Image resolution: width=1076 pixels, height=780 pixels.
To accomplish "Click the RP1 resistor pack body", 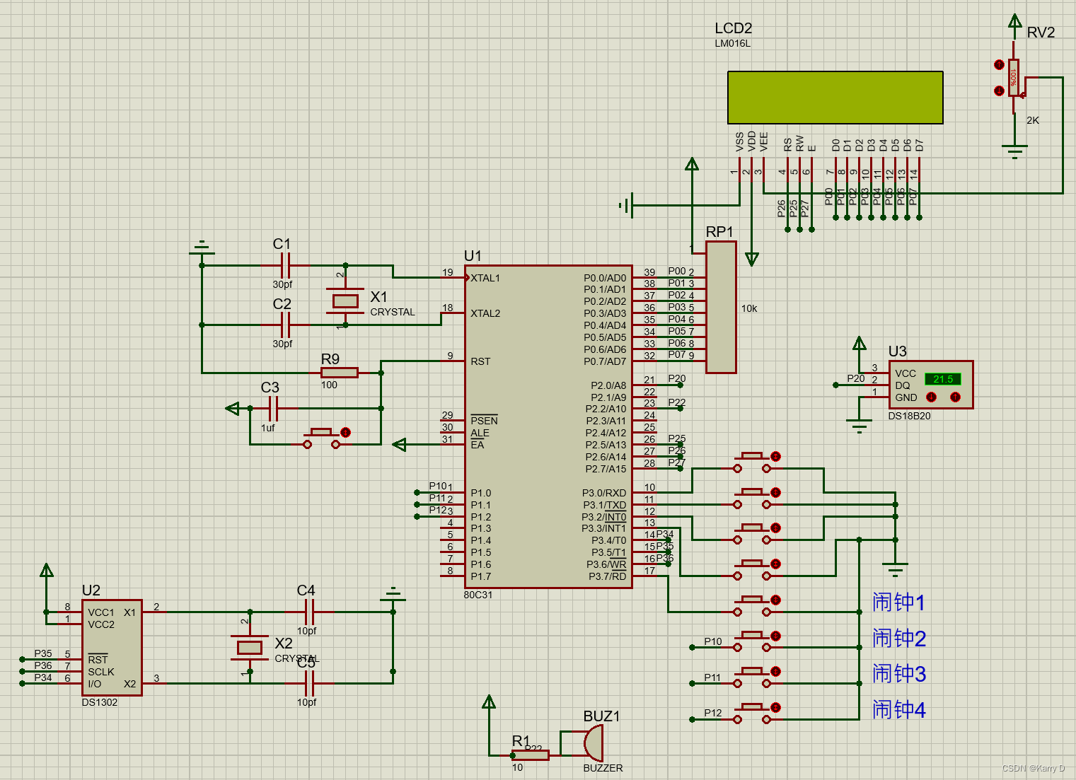I will point(721,307).
